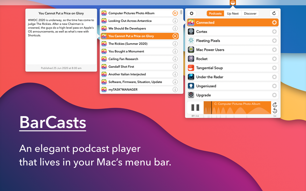The image size is (306, 191).
Task: Click the Tangential Soup artwork thumbnail
Action: [x=191, y=68]
